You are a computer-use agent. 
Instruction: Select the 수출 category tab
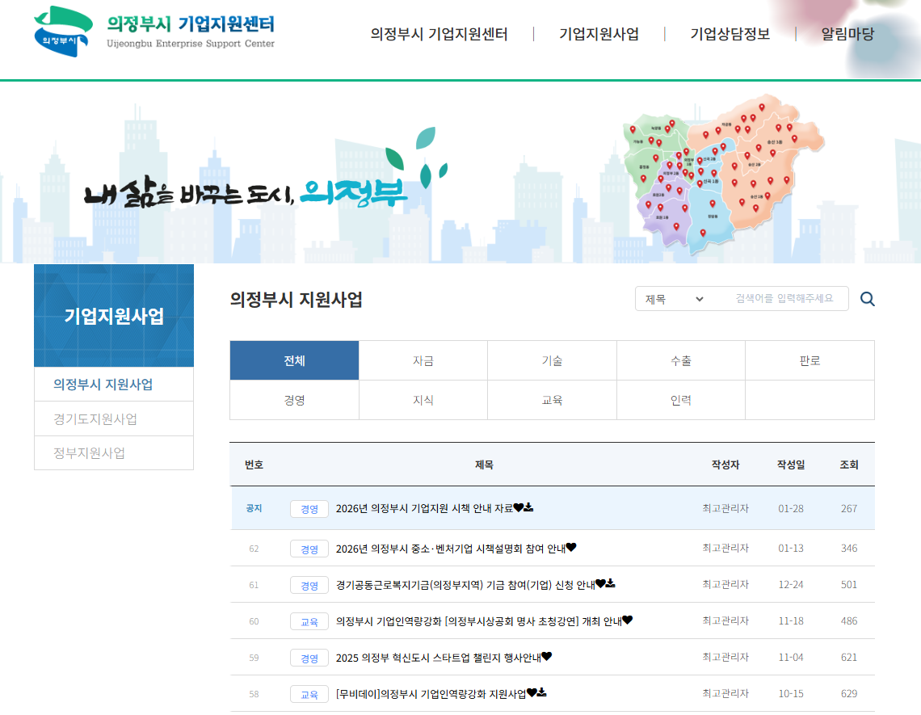pyautogui.click(x=681, y=361)
